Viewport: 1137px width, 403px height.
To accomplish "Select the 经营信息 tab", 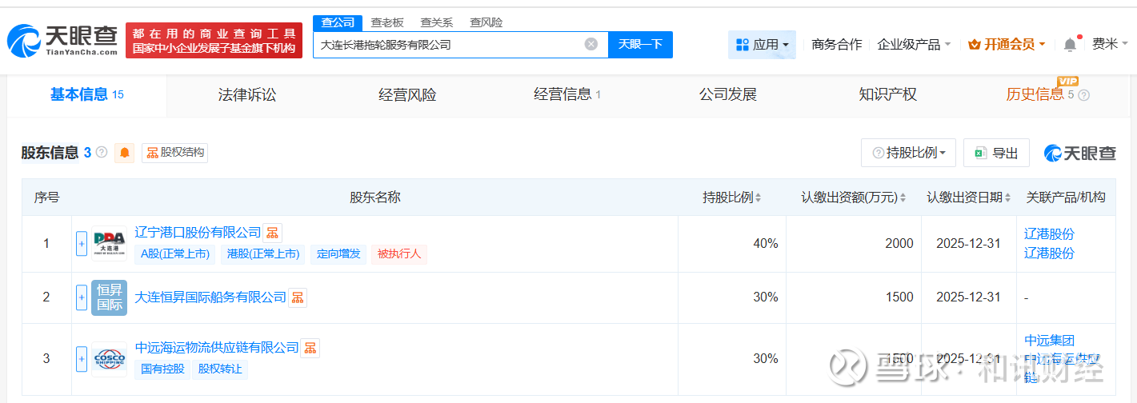I will pos(567,95).
